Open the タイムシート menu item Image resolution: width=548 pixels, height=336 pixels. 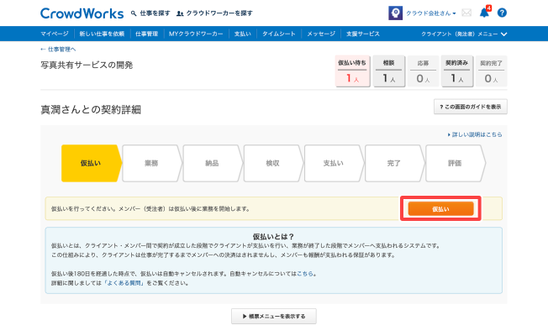[x=279, y=34]
